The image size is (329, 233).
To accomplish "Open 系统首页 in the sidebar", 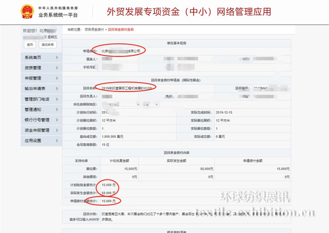I will click(x=33, y=57).
